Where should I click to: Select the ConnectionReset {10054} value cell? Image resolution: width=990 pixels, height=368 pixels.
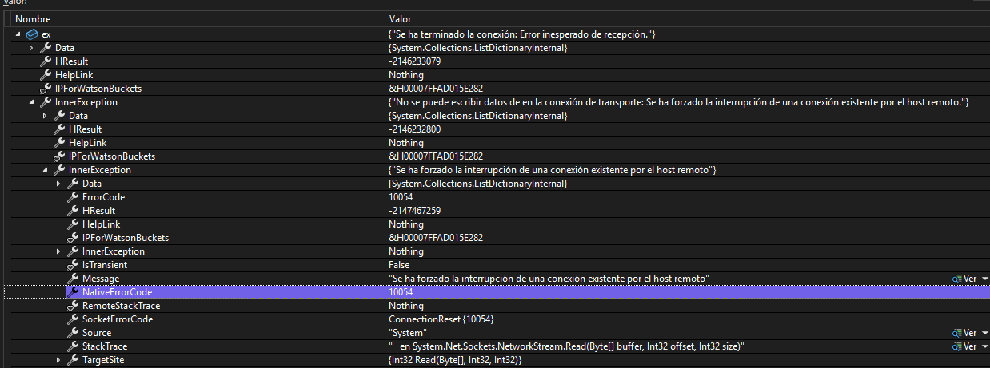441,319
